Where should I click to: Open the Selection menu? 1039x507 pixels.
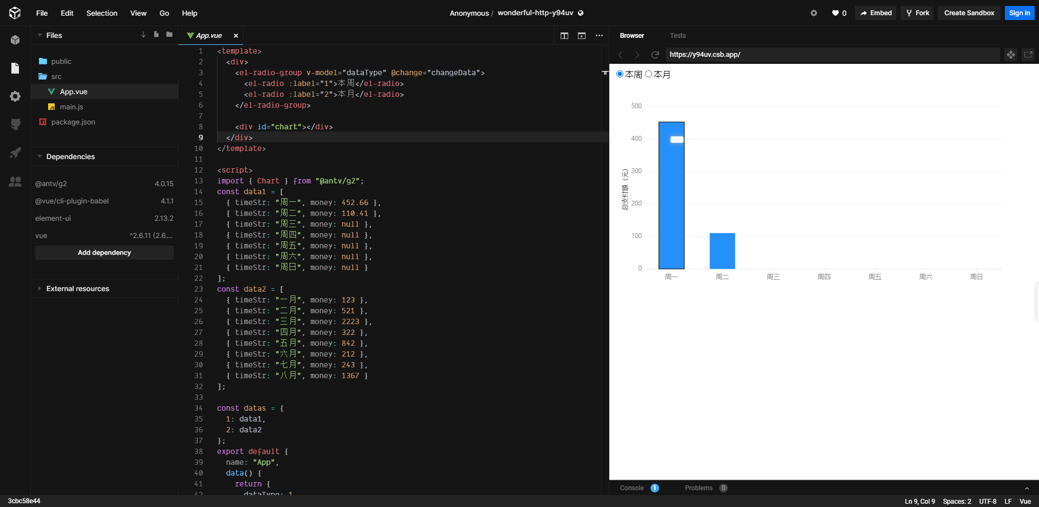coord(102,13)
